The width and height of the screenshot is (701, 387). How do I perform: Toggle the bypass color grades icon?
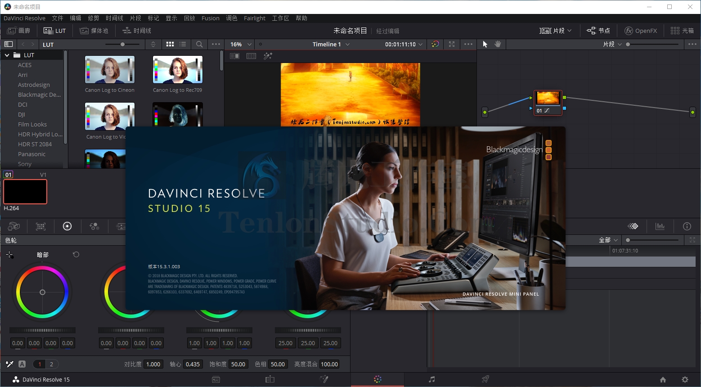[435, 44]
